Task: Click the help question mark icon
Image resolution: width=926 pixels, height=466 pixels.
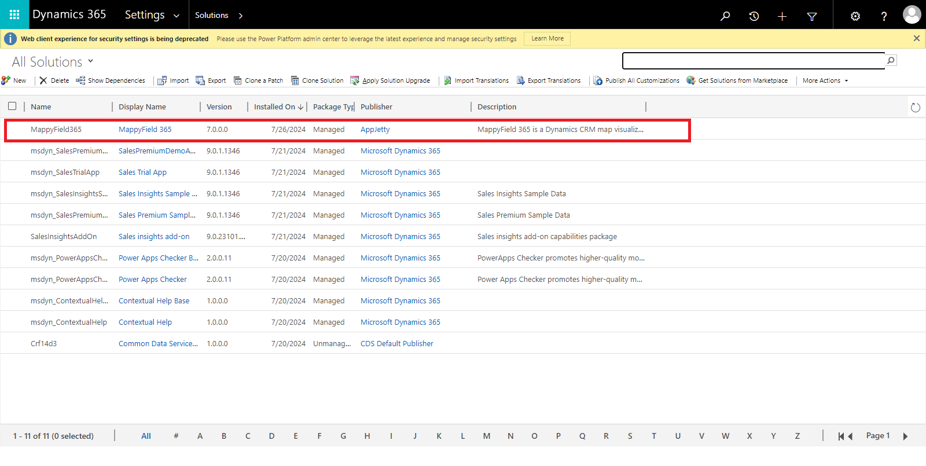Action: click(884, 16)
